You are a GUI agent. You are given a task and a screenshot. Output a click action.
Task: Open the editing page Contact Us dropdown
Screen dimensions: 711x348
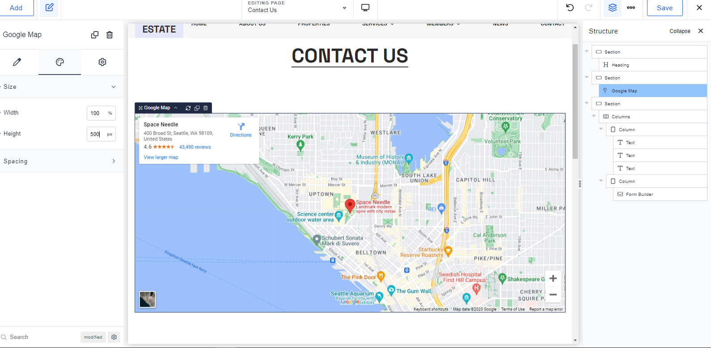(297, 8)
